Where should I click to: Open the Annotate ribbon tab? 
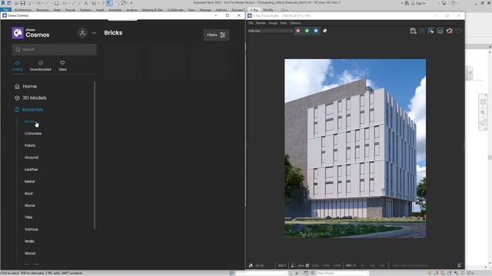[x=115, y=10]
